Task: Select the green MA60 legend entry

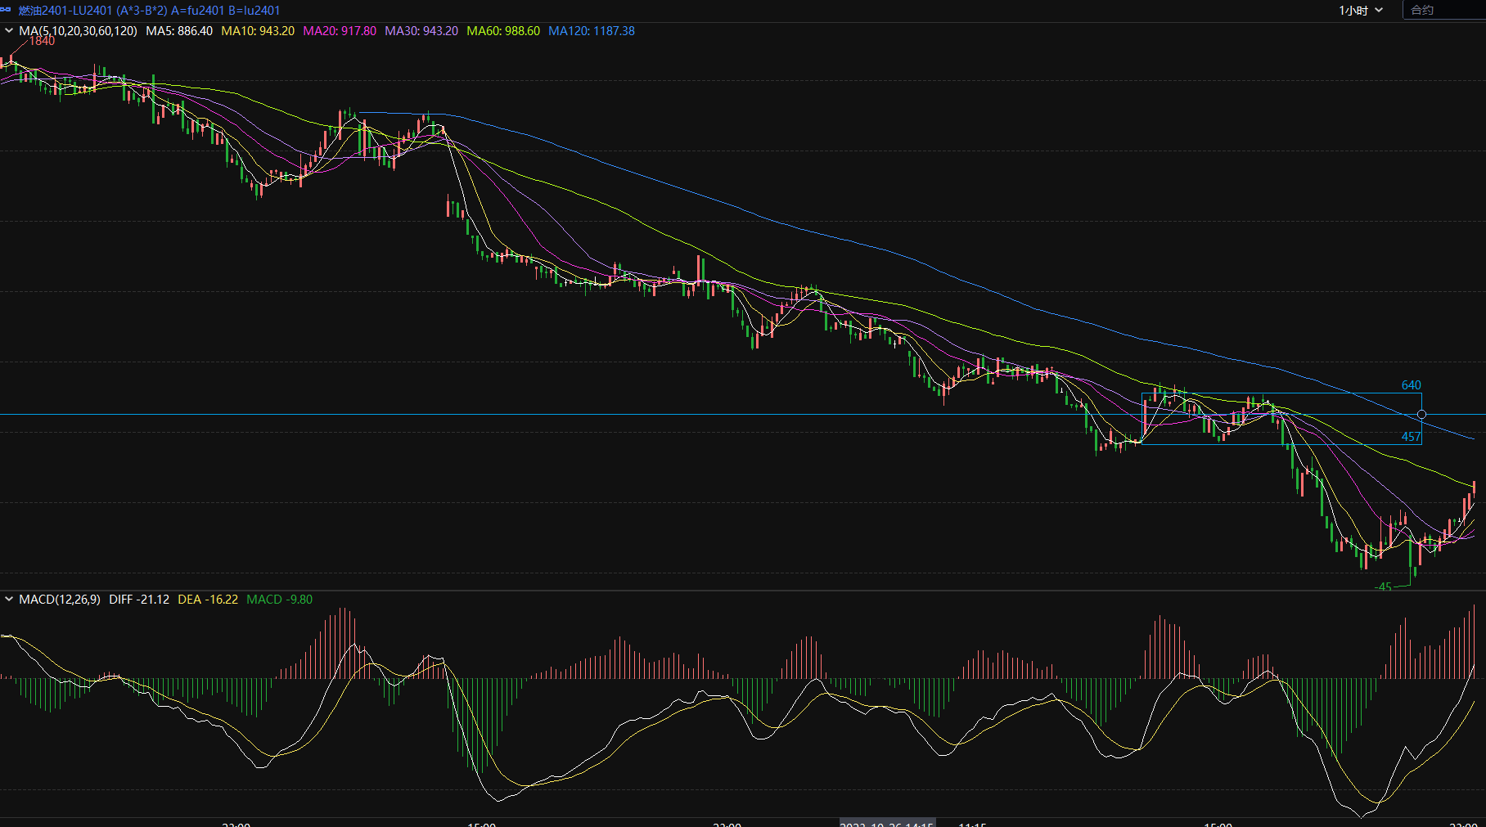Action: pyautogui.click(x=503, y=31)
